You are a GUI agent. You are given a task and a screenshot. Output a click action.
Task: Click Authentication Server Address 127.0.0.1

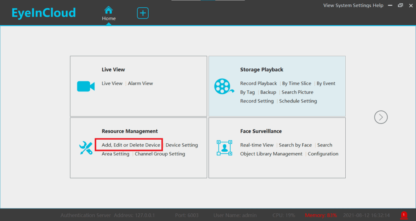(108, 215)
